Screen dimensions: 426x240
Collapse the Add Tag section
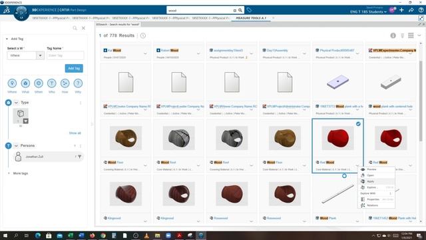pos(7,39)
